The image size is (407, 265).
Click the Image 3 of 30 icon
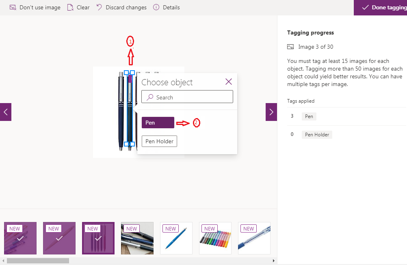(290, 47)
